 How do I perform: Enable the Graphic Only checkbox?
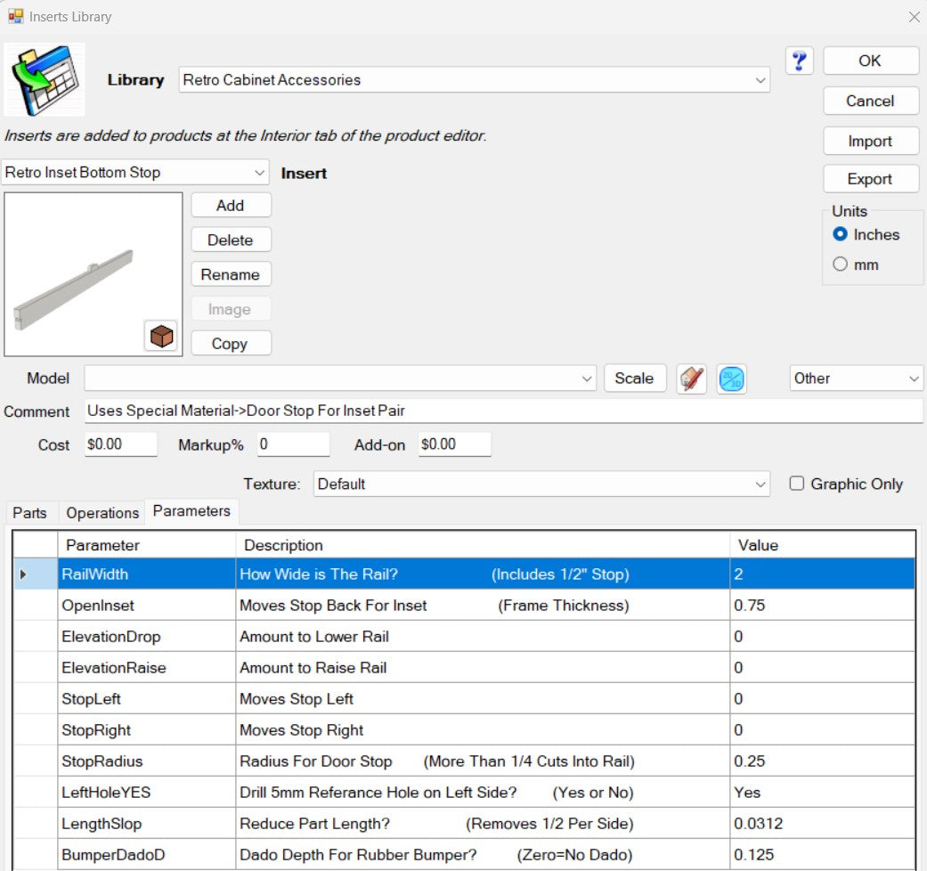tap(797, 484)
